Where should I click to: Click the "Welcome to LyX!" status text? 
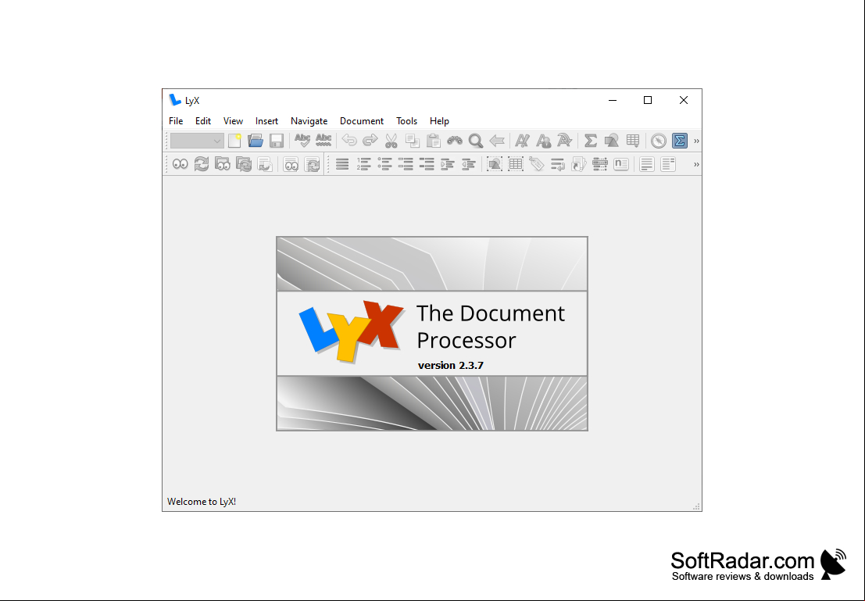202,502
